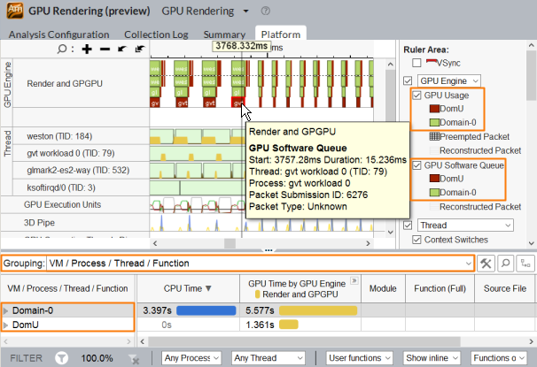The height and width of the screenshot is (367, 537).
Task: Toggle the VSync checkbox
Action: (x=416, y=63)
